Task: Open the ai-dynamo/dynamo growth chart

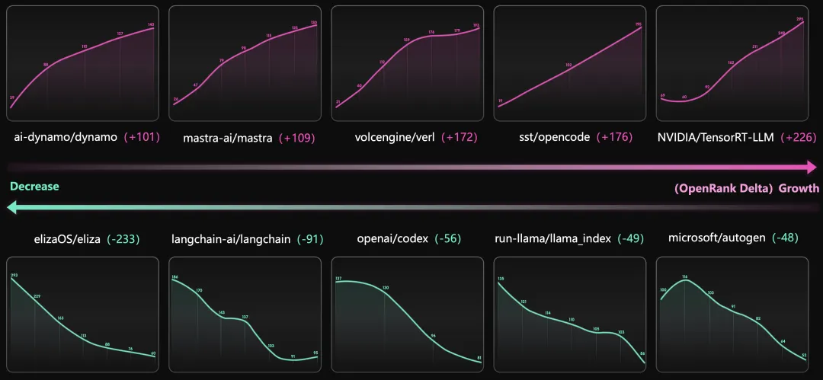Action: (82, 63)
